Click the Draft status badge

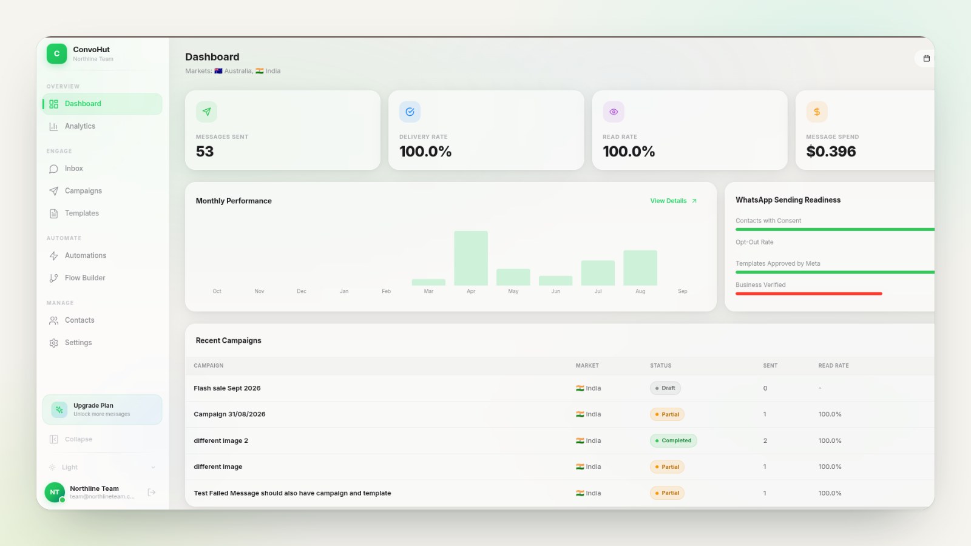[665, 388]
